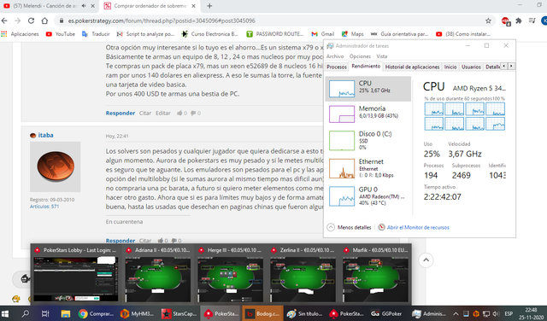This screenshot has width=547, height=321.
Task: Open the Traducir bookmark
Action: click(96, 34)
